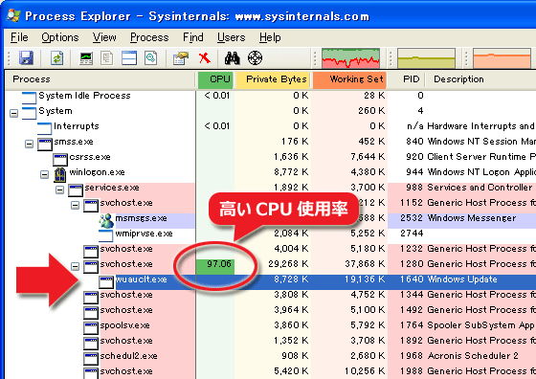Collapse the smss.exe tree node
536x379 pixels.
tap(30, 144)
